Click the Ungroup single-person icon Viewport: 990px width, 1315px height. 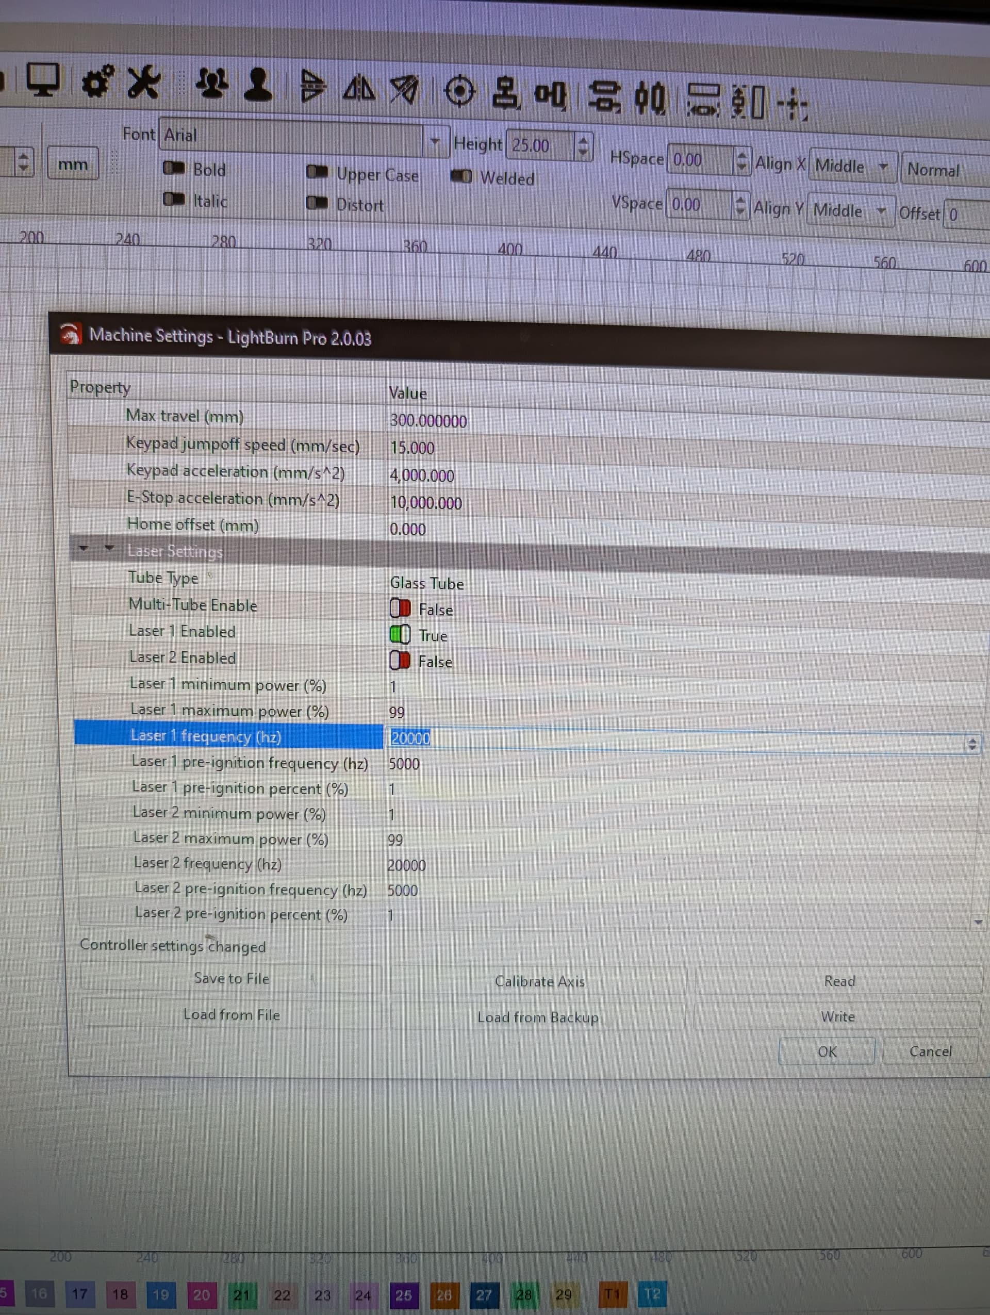point(258,85)
